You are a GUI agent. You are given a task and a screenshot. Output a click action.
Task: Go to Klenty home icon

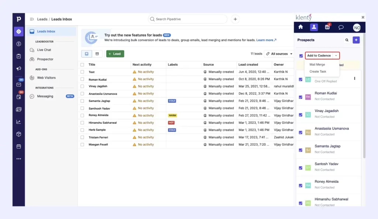[x=300, y=27]
